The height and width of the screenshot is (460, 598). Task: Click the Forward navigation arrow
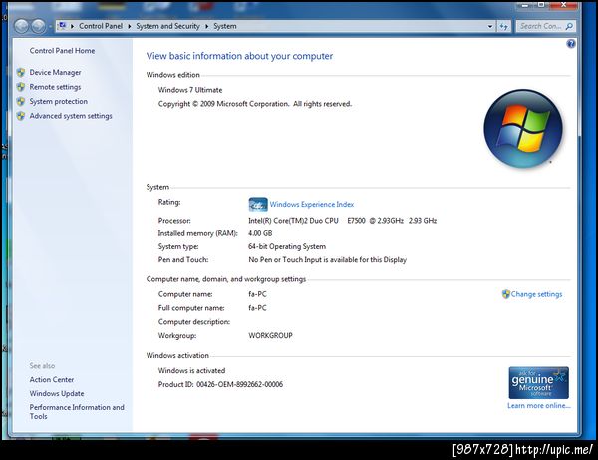pos(38,26)
